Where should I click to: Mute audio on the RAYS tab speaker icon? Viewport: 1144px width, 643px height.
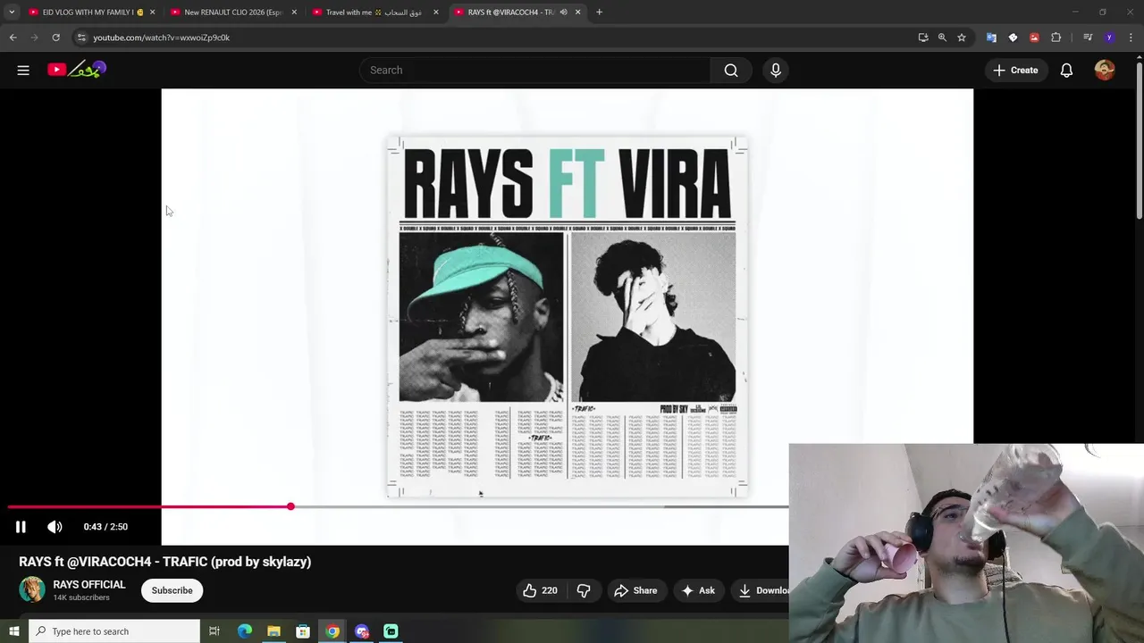point(563,13)
